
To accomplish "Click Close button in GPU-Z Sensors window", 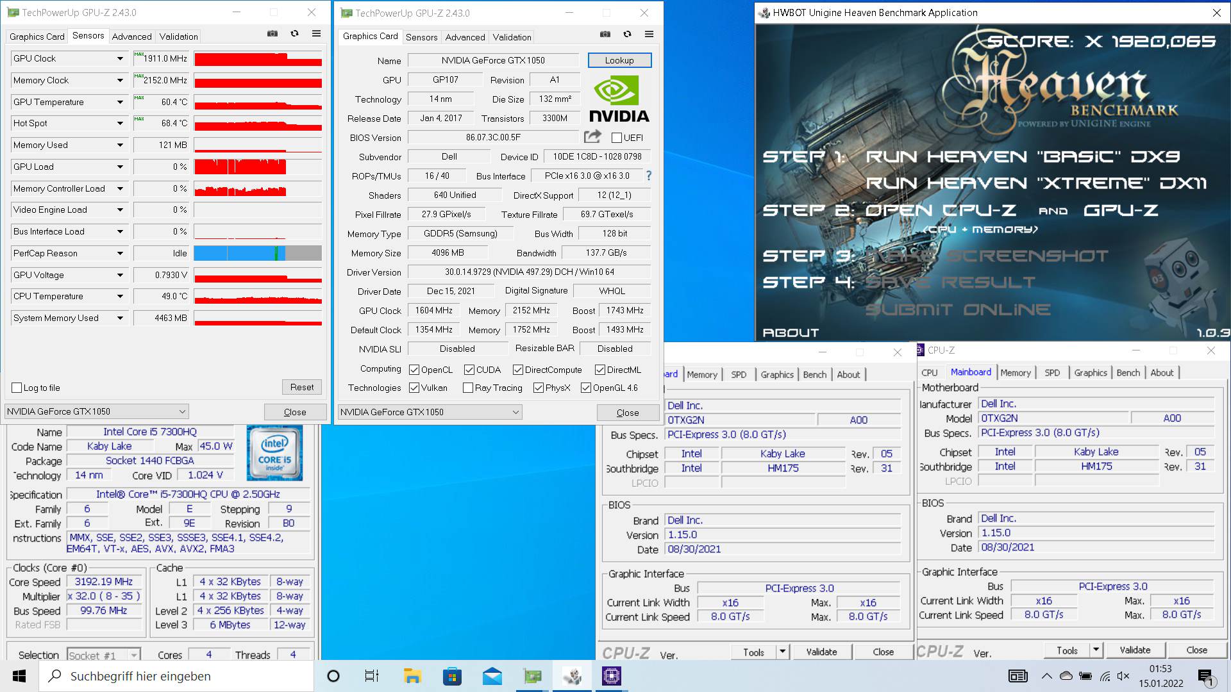I will (x=295, y=412).
